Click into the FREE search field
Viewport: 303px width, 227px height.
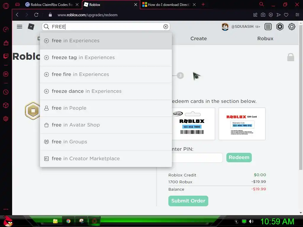coord(107,27)
